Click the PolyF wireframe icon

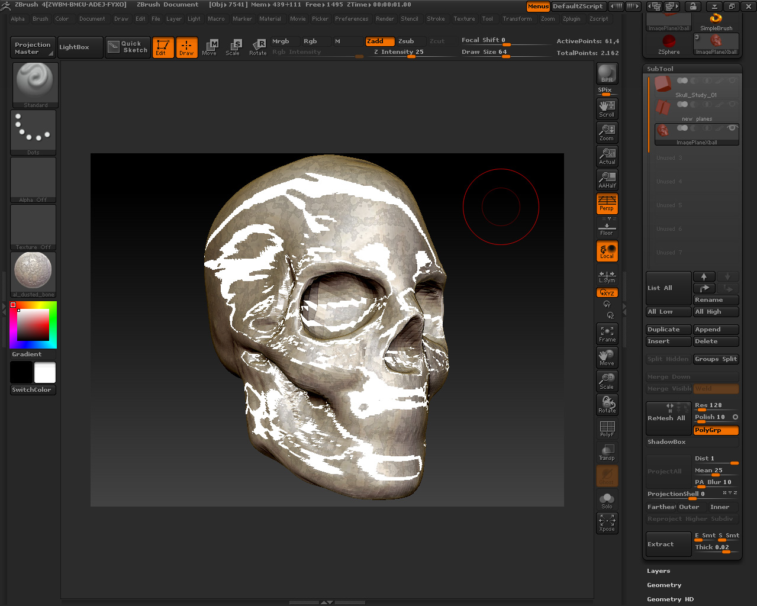click(607, 428)
